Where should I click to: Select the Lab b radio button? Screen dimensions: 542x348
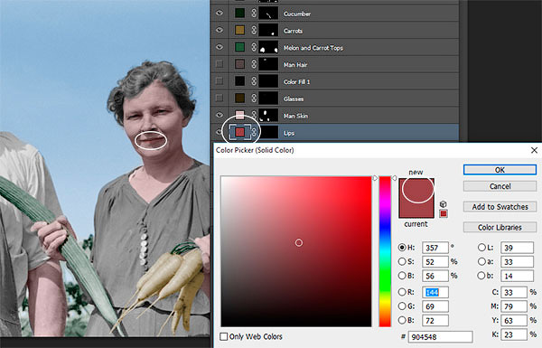(481, 276)
